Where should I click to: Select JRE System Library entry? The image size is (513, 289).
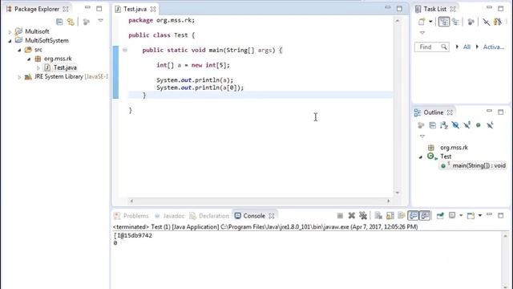(x=66, y=76)
